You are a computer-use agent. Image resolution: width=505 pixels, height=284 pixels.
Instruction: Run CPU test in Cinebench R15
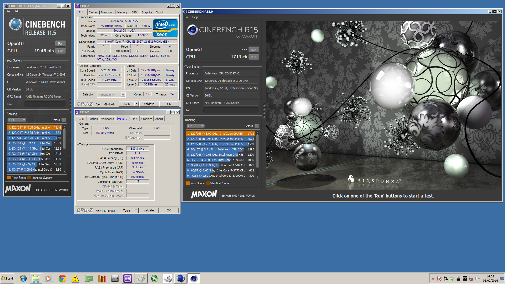pyautogui.click(x=253, y=57)
